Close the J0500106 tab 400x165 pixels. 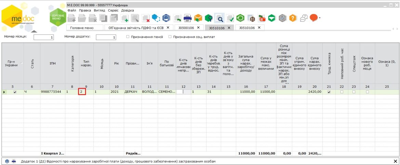198,28
